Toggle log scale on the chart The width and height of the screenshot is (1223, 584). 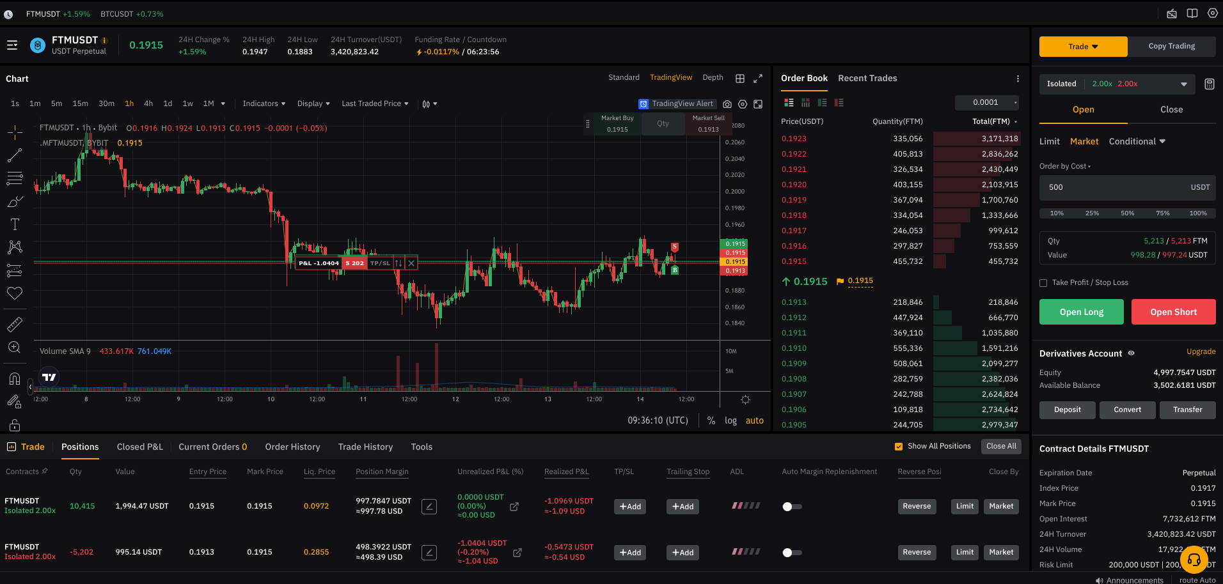point(730,420)
